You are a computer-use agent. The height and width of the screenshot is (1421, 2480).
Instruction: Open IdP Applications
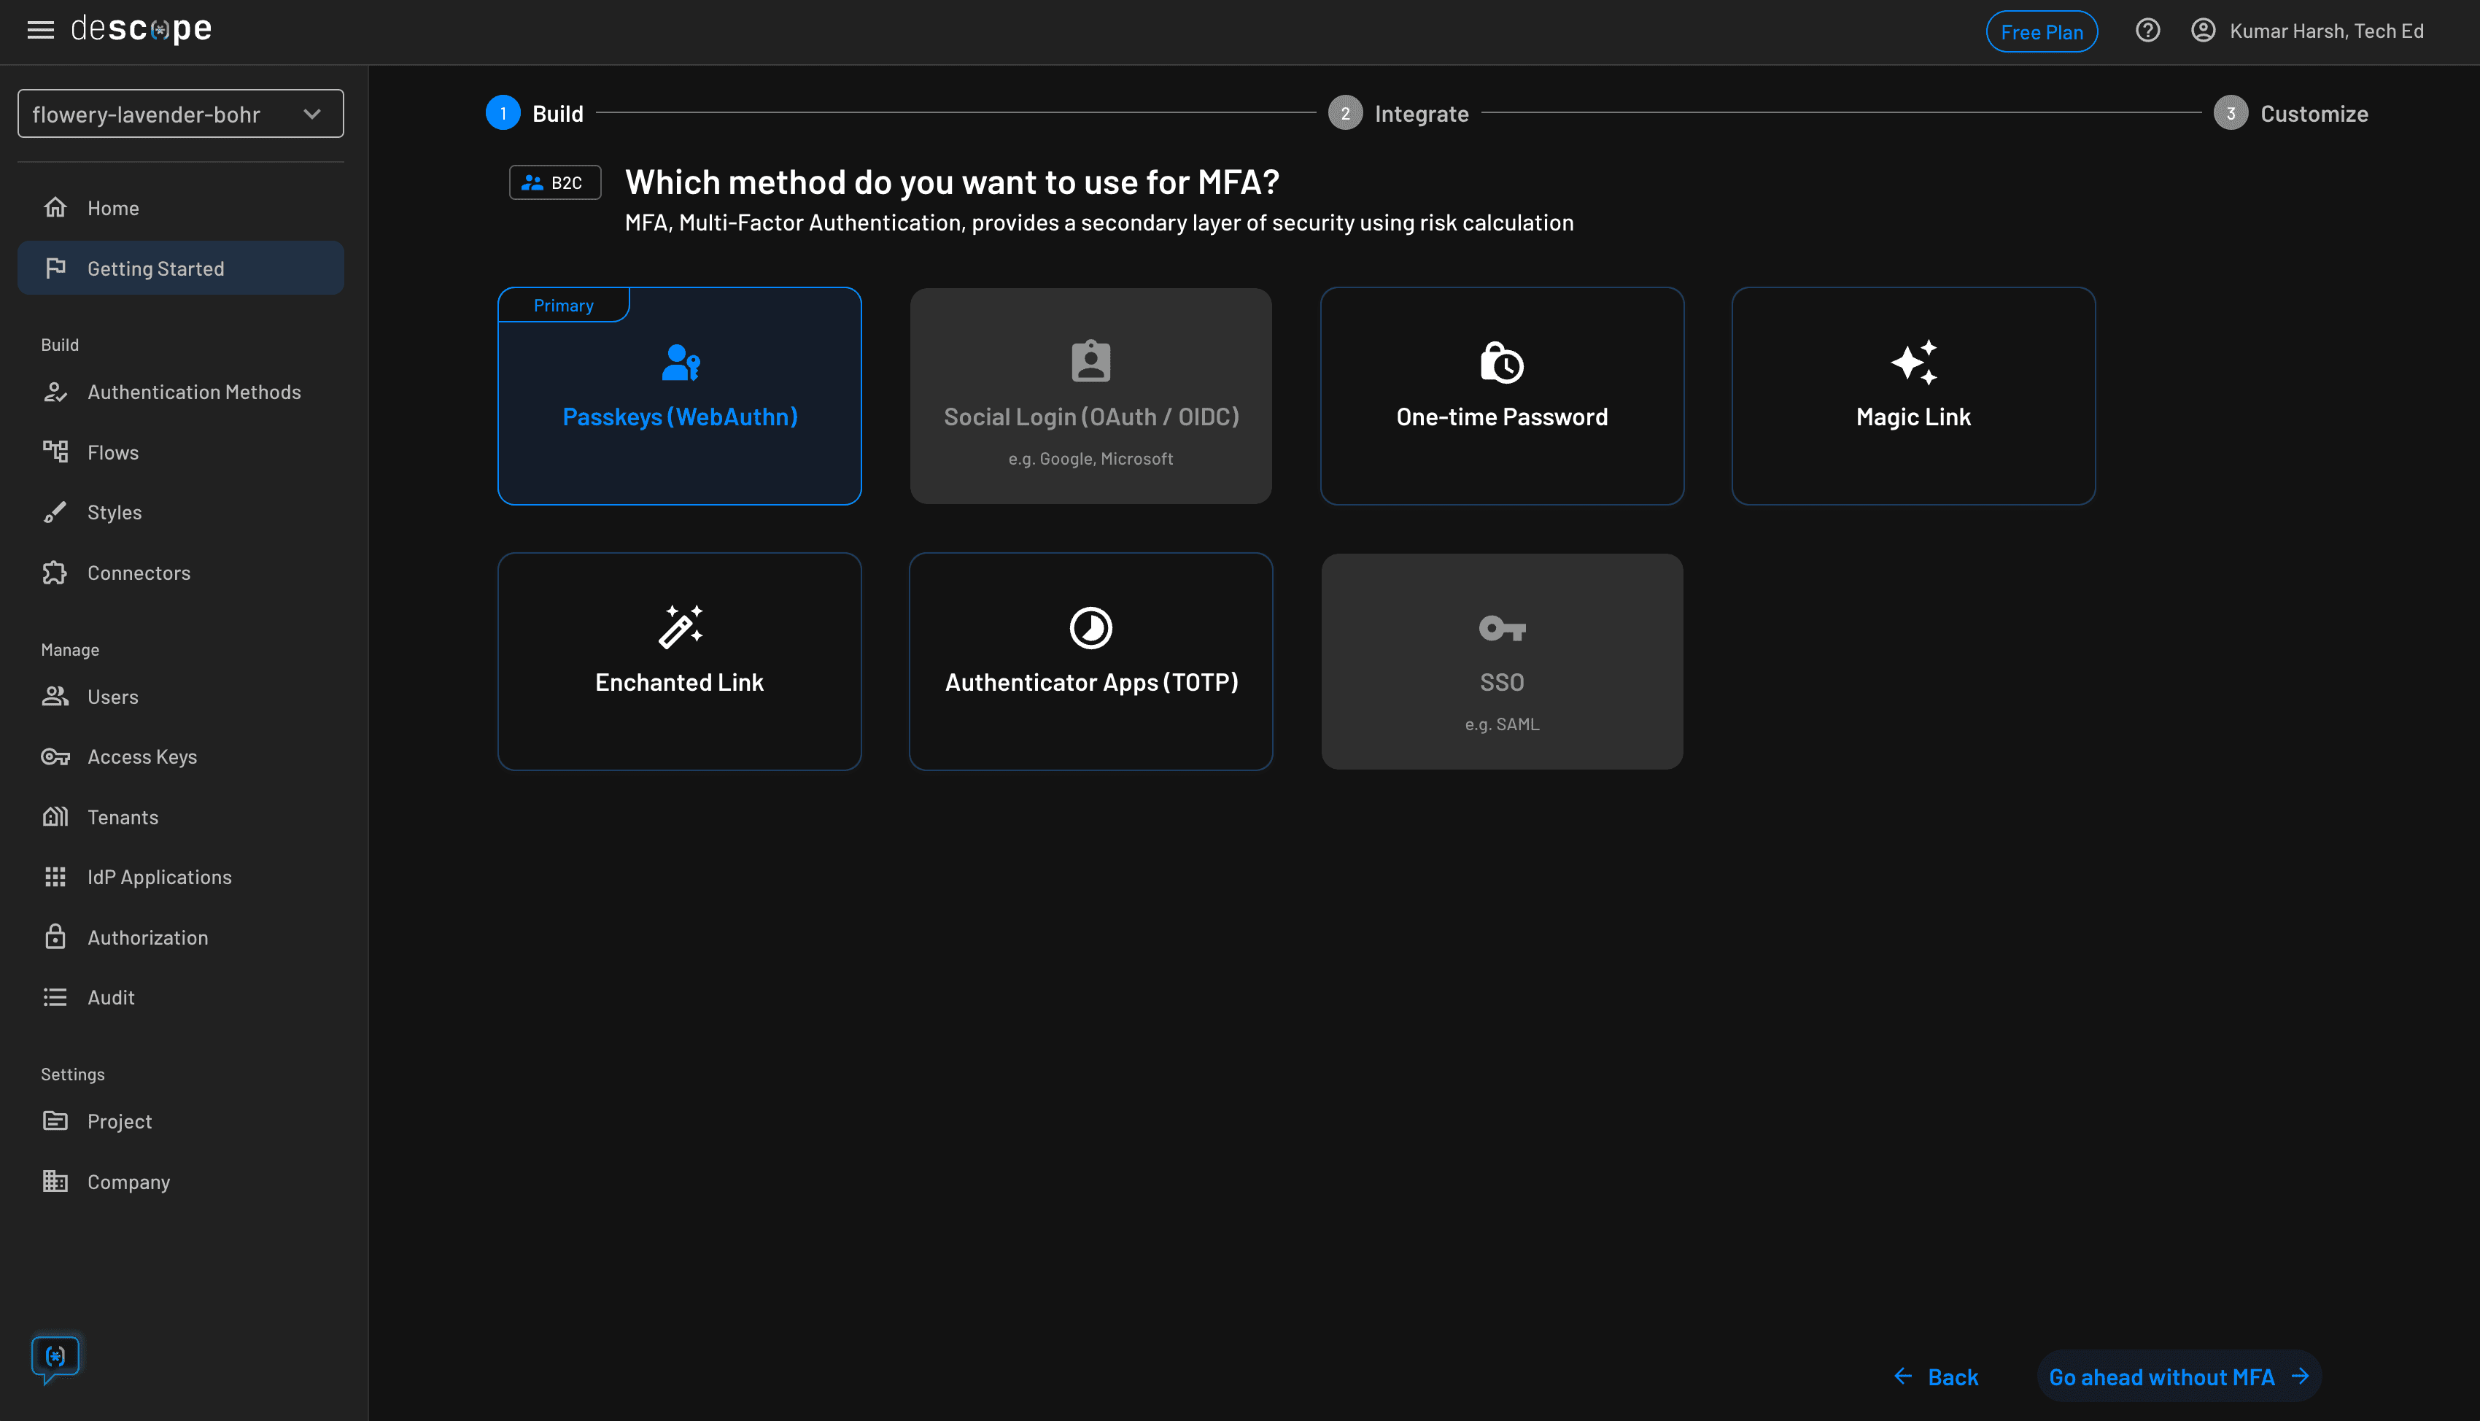coord(159,876)
